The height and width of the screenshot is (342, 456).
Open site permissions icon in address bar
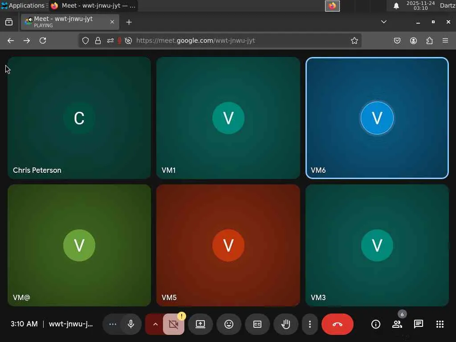point(110,41)
